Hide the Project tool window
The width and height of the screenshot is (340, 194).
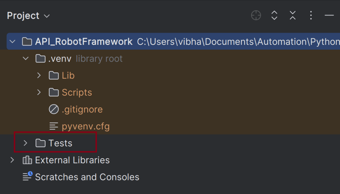(329, 15)
